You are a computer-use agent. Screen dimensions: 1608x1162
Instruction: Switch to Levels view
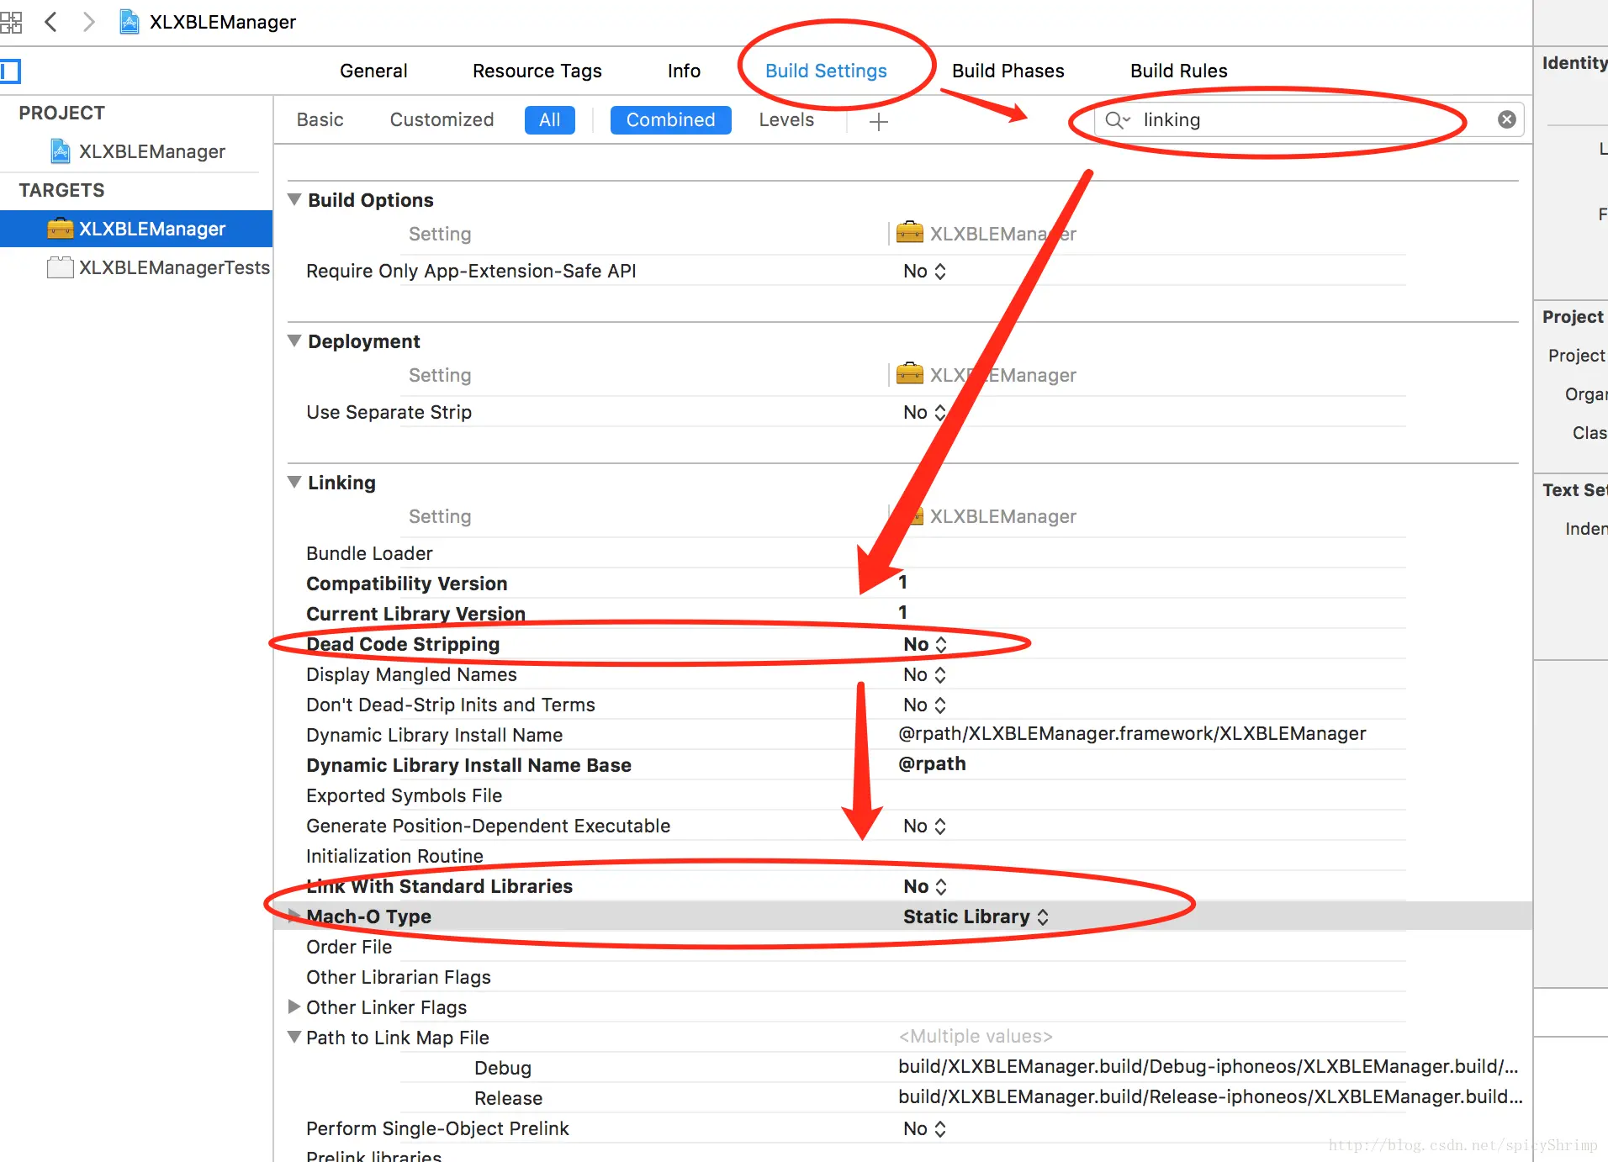pos(786,119)
